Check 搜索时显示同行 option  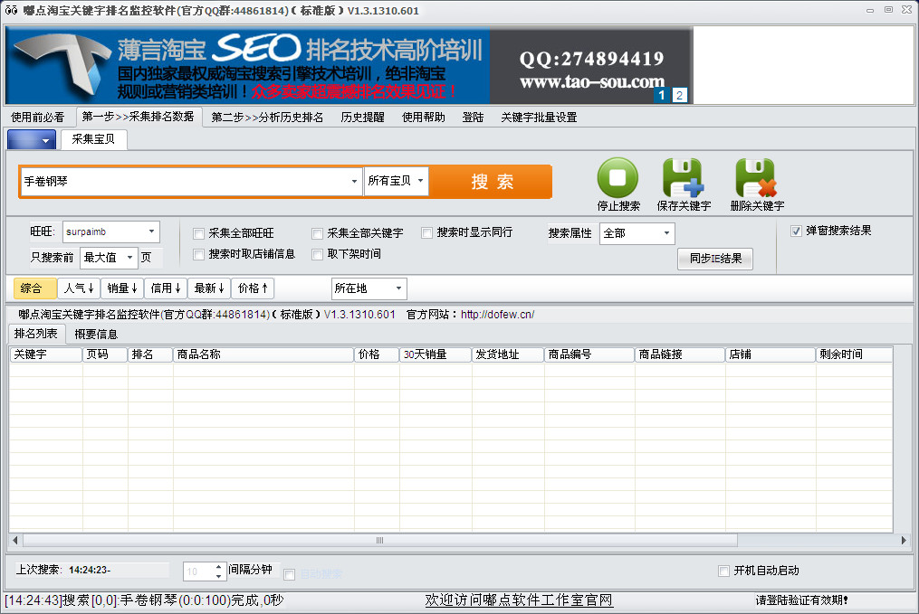tap(426, 233)
